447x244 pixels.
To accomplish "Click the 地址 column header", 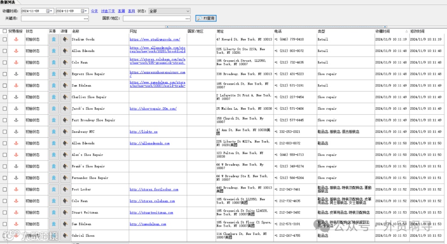I will 245,31.
